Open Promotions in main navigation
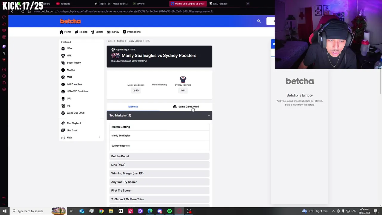Image resolution: width=382 pixels, height=215 pixels. [x=132, y=32]
